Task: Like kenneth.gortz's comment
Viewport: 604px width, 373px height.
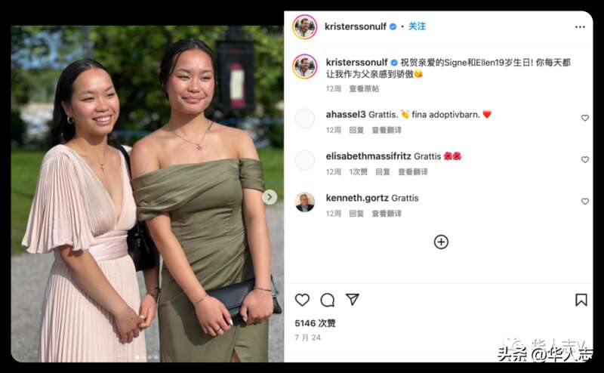Action: coord(584,201)
